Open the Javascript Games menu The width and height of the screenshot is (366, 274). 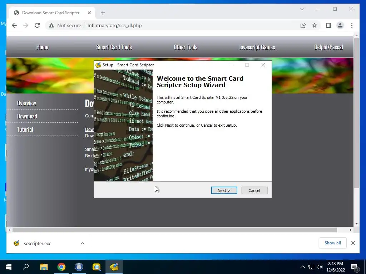click(257, 47)
